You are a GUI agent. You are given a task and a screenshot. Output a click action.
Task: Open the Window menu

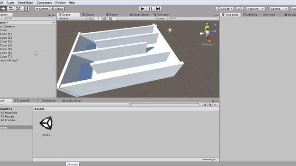point(60,3)
